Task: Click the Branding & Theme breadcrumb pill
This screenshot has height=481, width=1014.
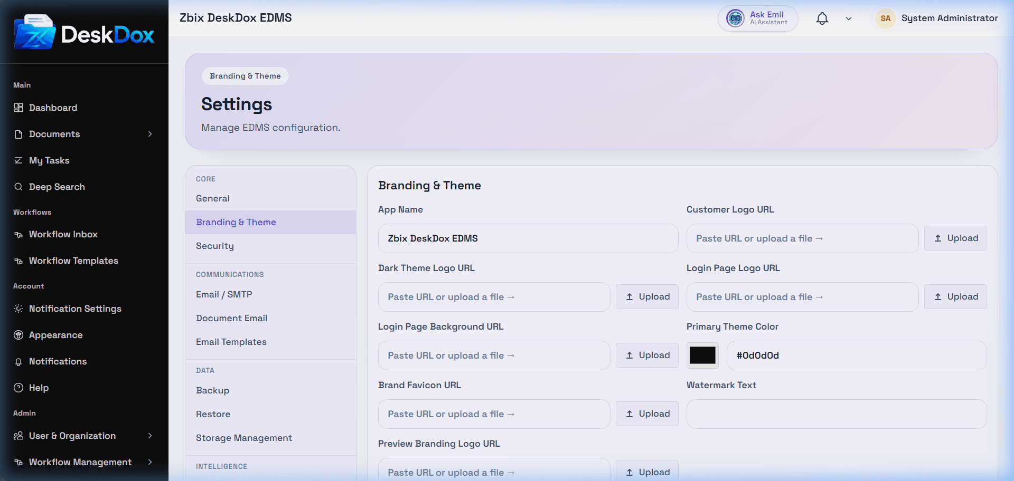Action: pyautogui.click(x=245, y=76)
